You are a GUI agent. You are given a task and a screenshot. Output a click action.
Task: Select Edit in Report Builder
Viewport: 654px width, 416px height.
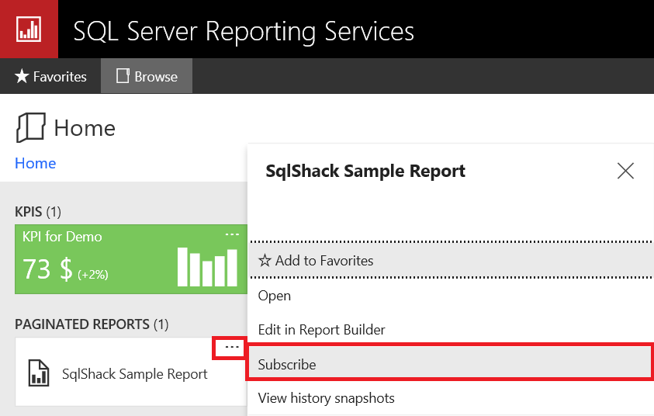(x=321, y=330)
